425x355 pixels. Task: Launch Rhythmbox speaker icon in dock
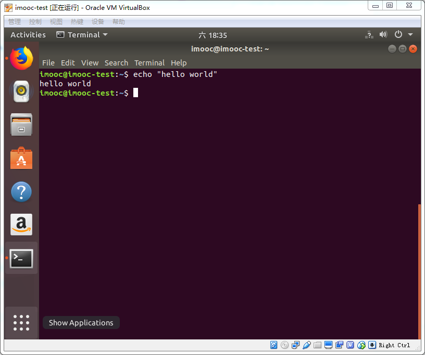pyautogui.click(x=21, y=91)
